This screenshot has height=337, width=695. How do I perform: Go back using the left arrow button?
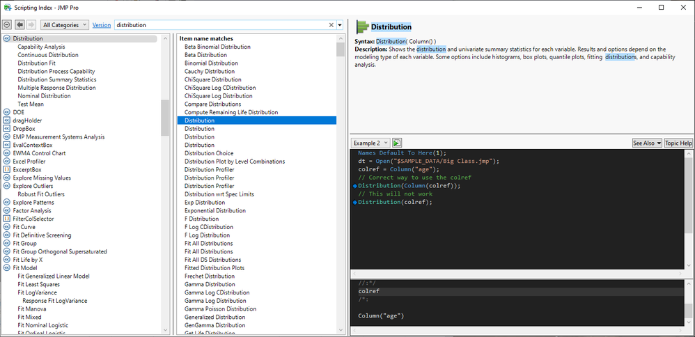tap(19, 25)
